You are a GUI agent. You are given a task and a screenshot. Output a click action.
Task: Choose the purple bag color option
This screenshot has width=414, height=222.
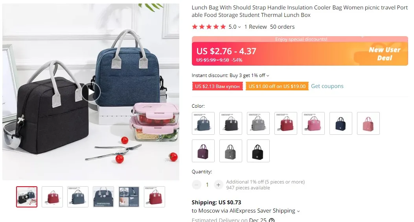click(203, 151)
